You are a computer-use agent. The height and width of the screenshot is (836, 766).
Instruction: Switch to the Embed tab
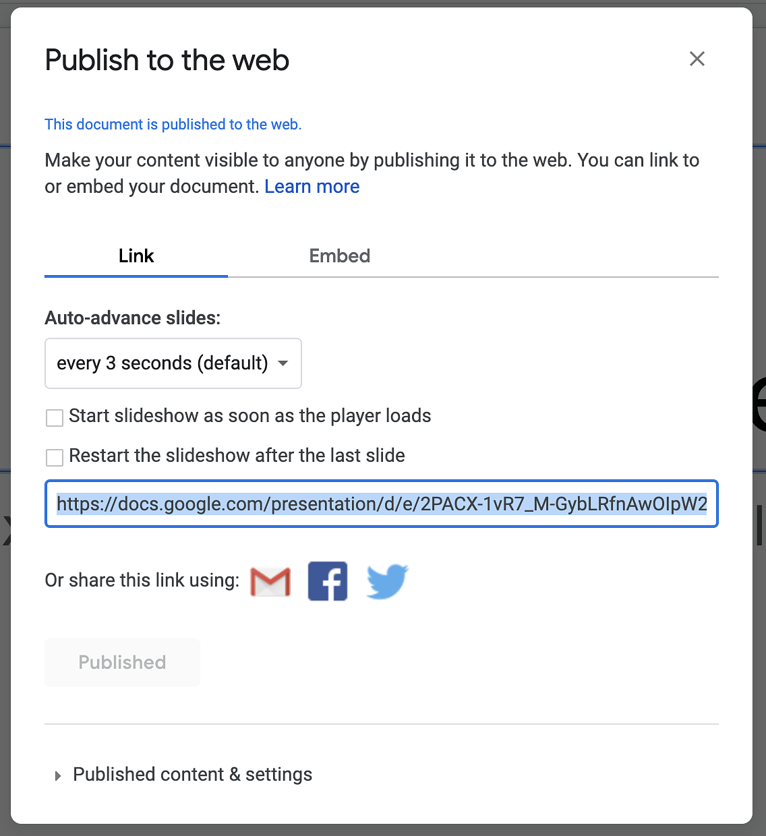coord(340,256)
